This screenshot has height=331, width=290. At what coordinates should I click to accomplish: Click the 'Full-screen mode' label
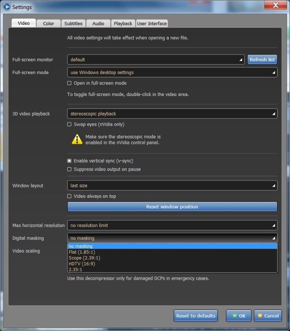(x=30, y=72)
